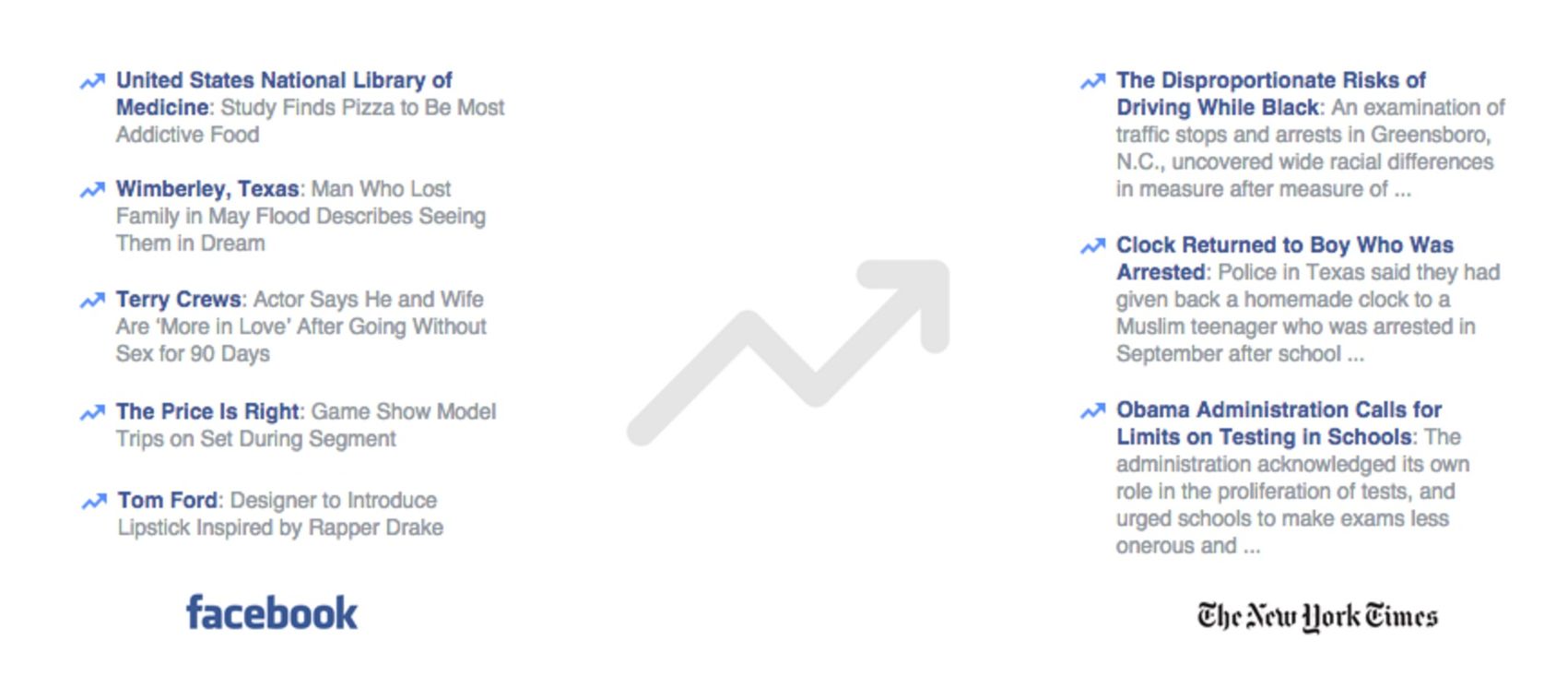1556x688 pixels.
Task: Click the Pizza Most Addictive Food description text
Action: point(310,121)
